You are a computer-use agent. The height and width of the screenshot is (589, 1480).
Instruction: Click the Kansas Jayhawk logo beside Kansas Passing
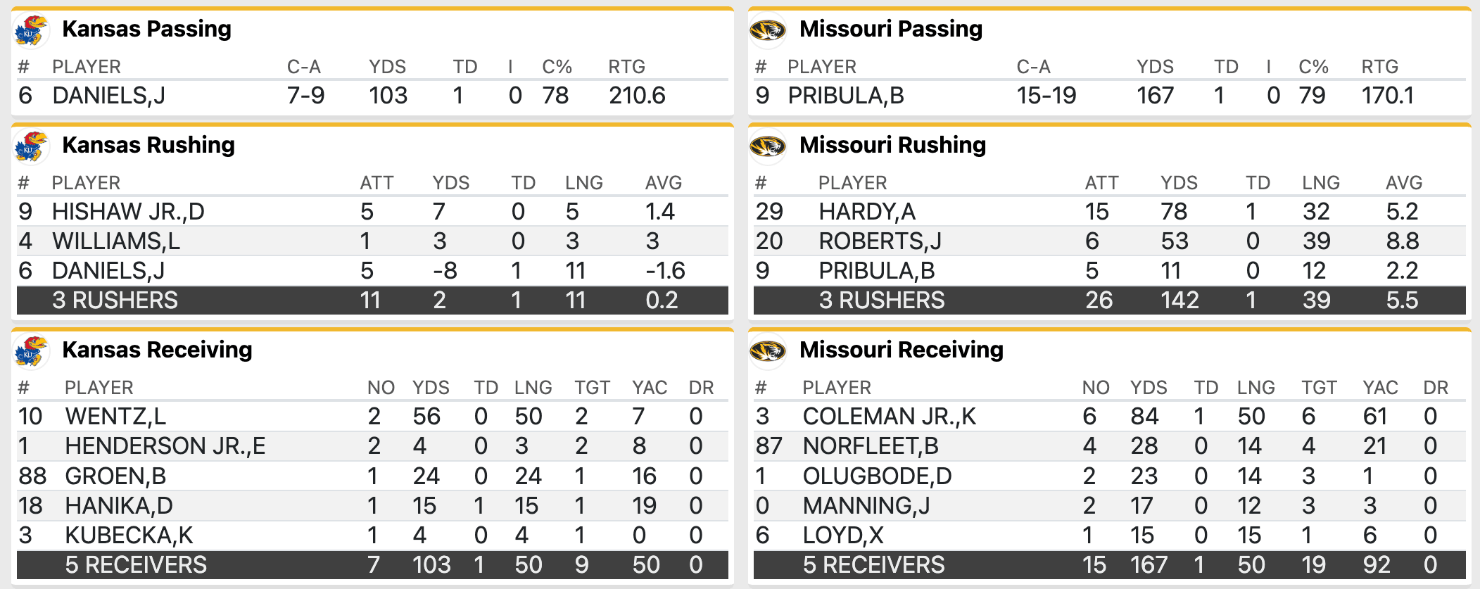(x=31, y=30)
